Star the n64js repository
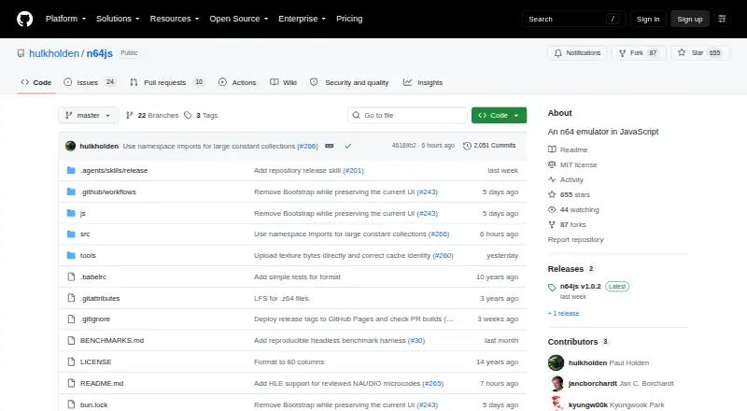 [699, 53]
